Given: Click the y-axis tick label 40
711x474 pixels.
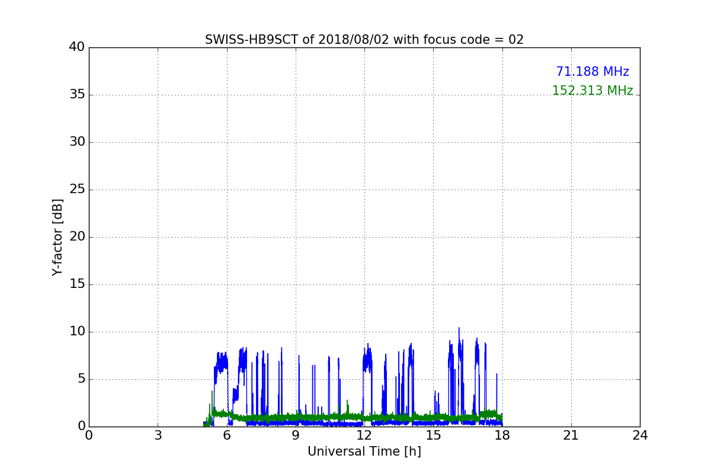Looking at the screenshot, I should point(76,47).
